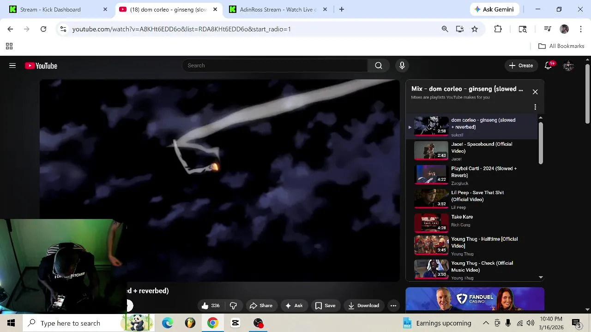
Task: Show hidden tray icons chevron
Action: [486, 323]
